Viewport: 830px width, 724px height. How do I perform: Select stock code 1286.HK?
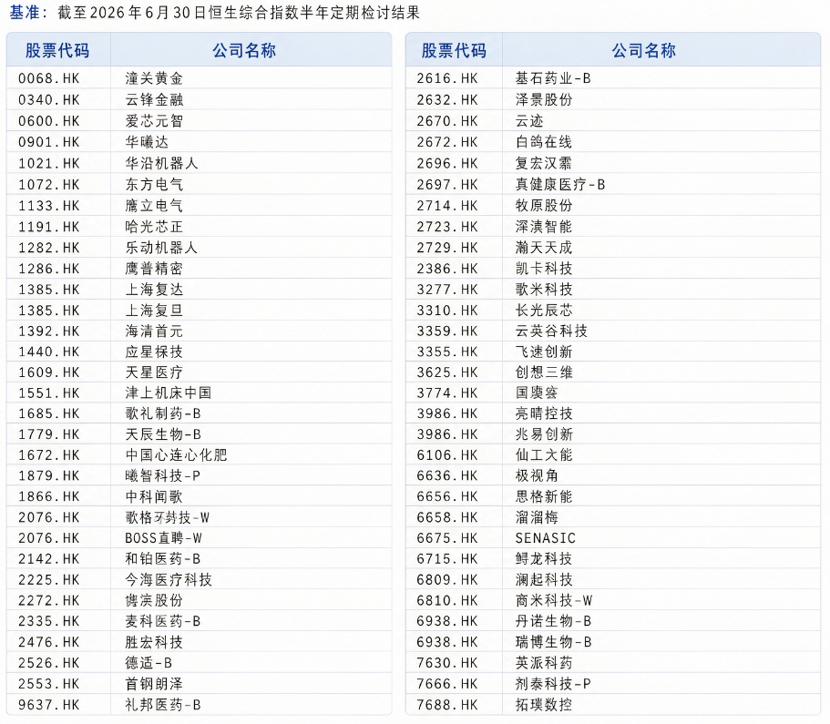pos(48,269)
